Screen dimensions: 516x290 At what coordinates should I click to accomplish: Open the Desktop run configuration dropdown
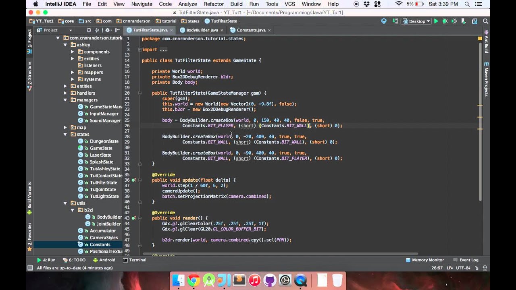(416, 21)
